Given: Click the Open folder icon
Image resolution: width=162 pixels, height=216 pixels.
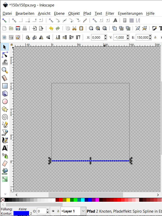Looking at the screenshot, I should (x=11, y=28).
